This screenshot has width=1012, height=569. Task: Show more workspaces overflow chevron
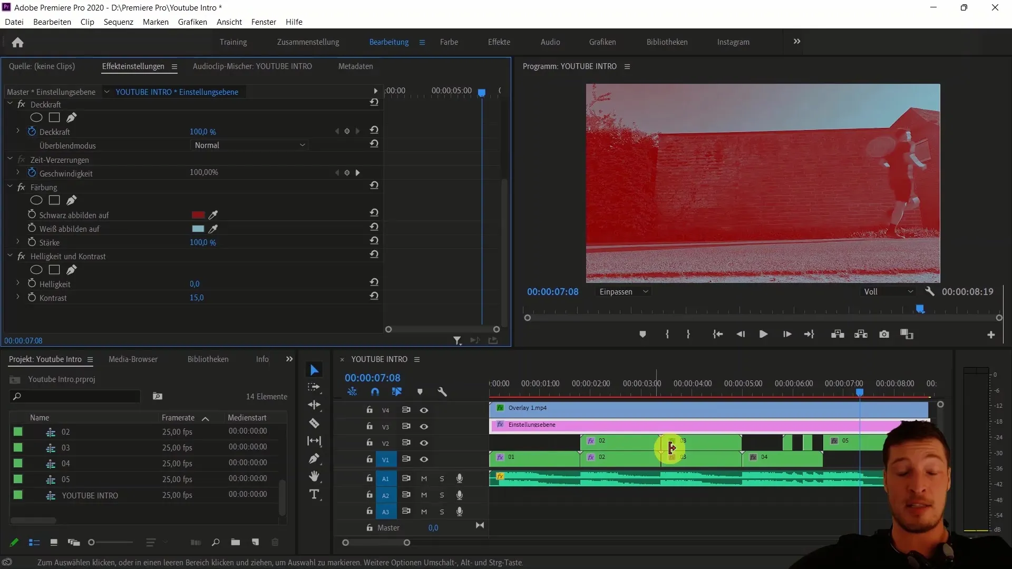tap(797, 42)
